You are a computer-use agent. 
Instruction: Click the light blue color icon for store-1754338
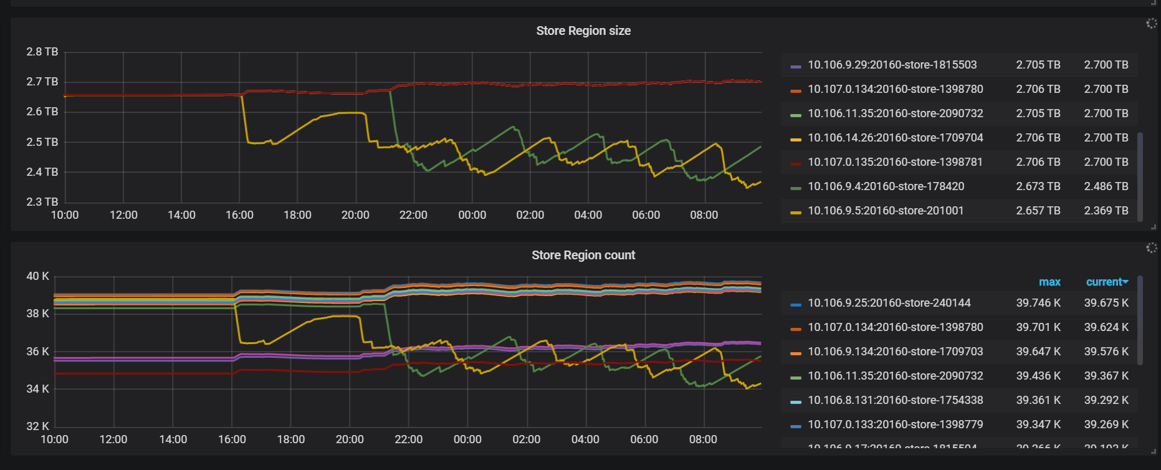pos(796,401)
